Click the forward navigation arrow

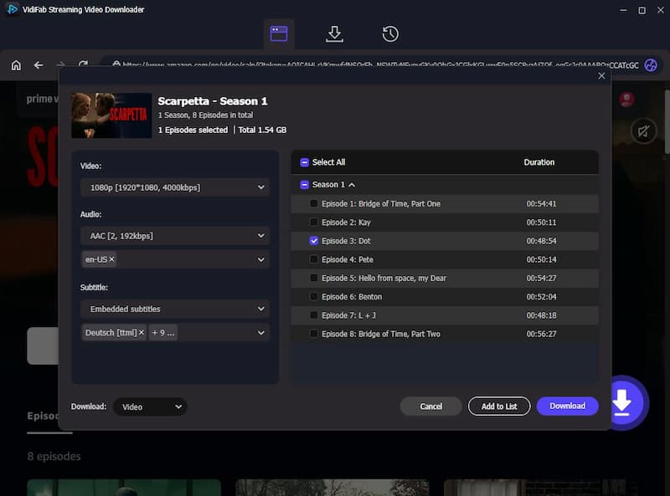coord(61,64)
